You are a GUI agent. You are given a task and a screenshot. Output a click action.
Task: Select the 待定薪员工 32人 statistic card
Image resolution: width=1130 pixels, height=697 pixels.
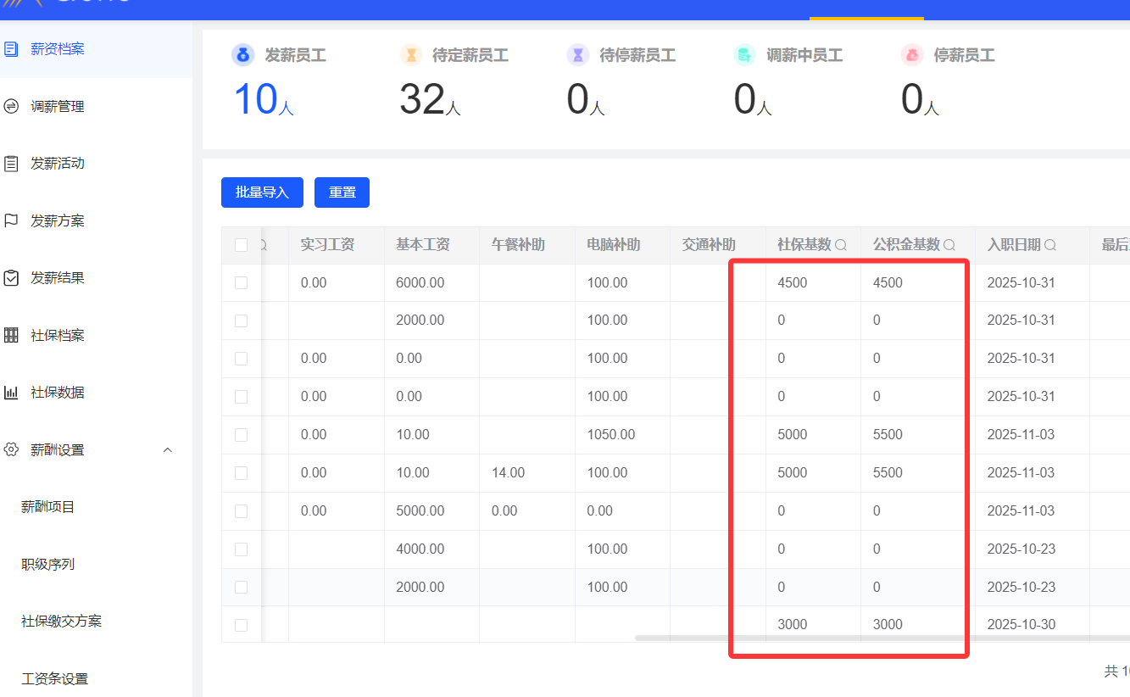coord(454,83)
